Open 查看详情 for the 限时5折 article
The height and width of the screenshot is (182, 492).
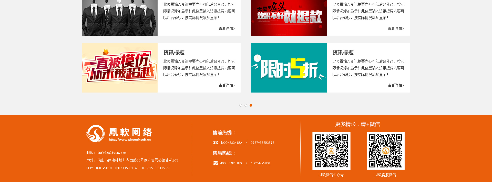click(x=396, y=85)
